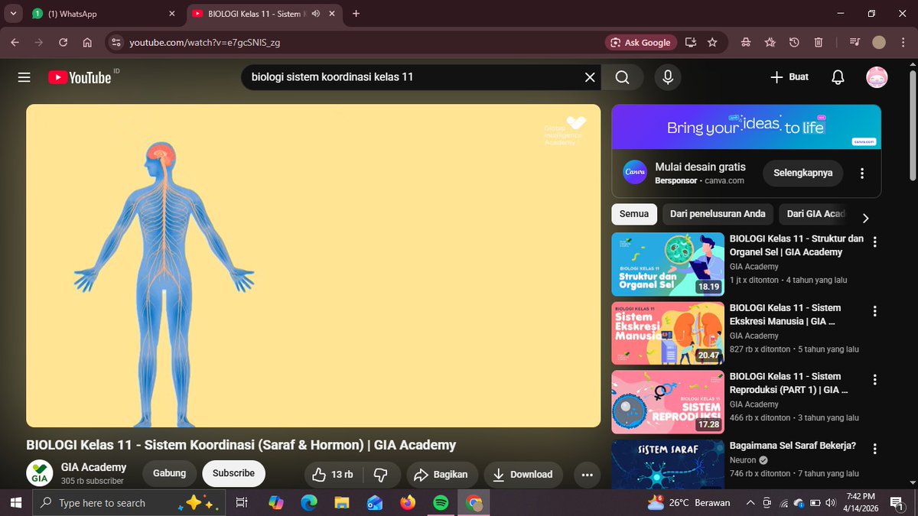This screenshot has width=918, height=516.
Task: Open the Canva banner ad image
Action: click(746, 127)
